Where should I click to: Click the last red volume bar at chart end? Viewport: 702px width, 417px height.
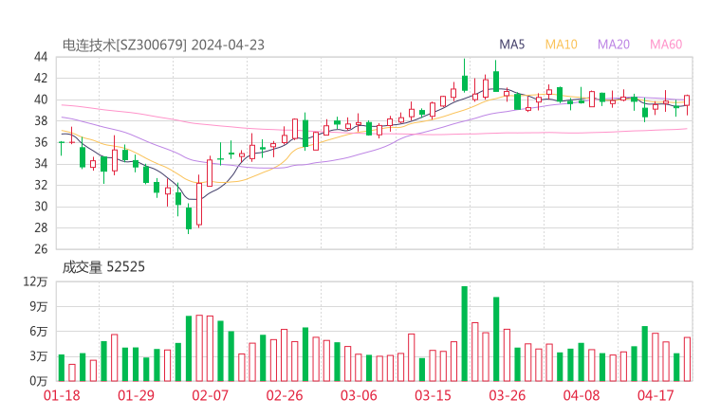pos(687,359)
